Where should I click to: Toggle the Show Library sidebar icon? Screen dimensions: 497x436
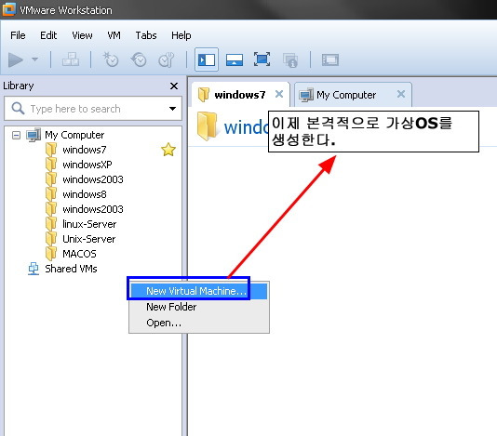tap(207, 59)
